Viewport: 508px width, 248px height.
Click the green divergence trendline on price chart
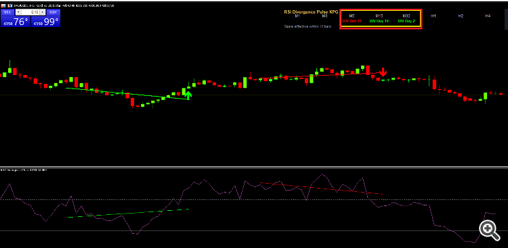click(x=127, y=94)
